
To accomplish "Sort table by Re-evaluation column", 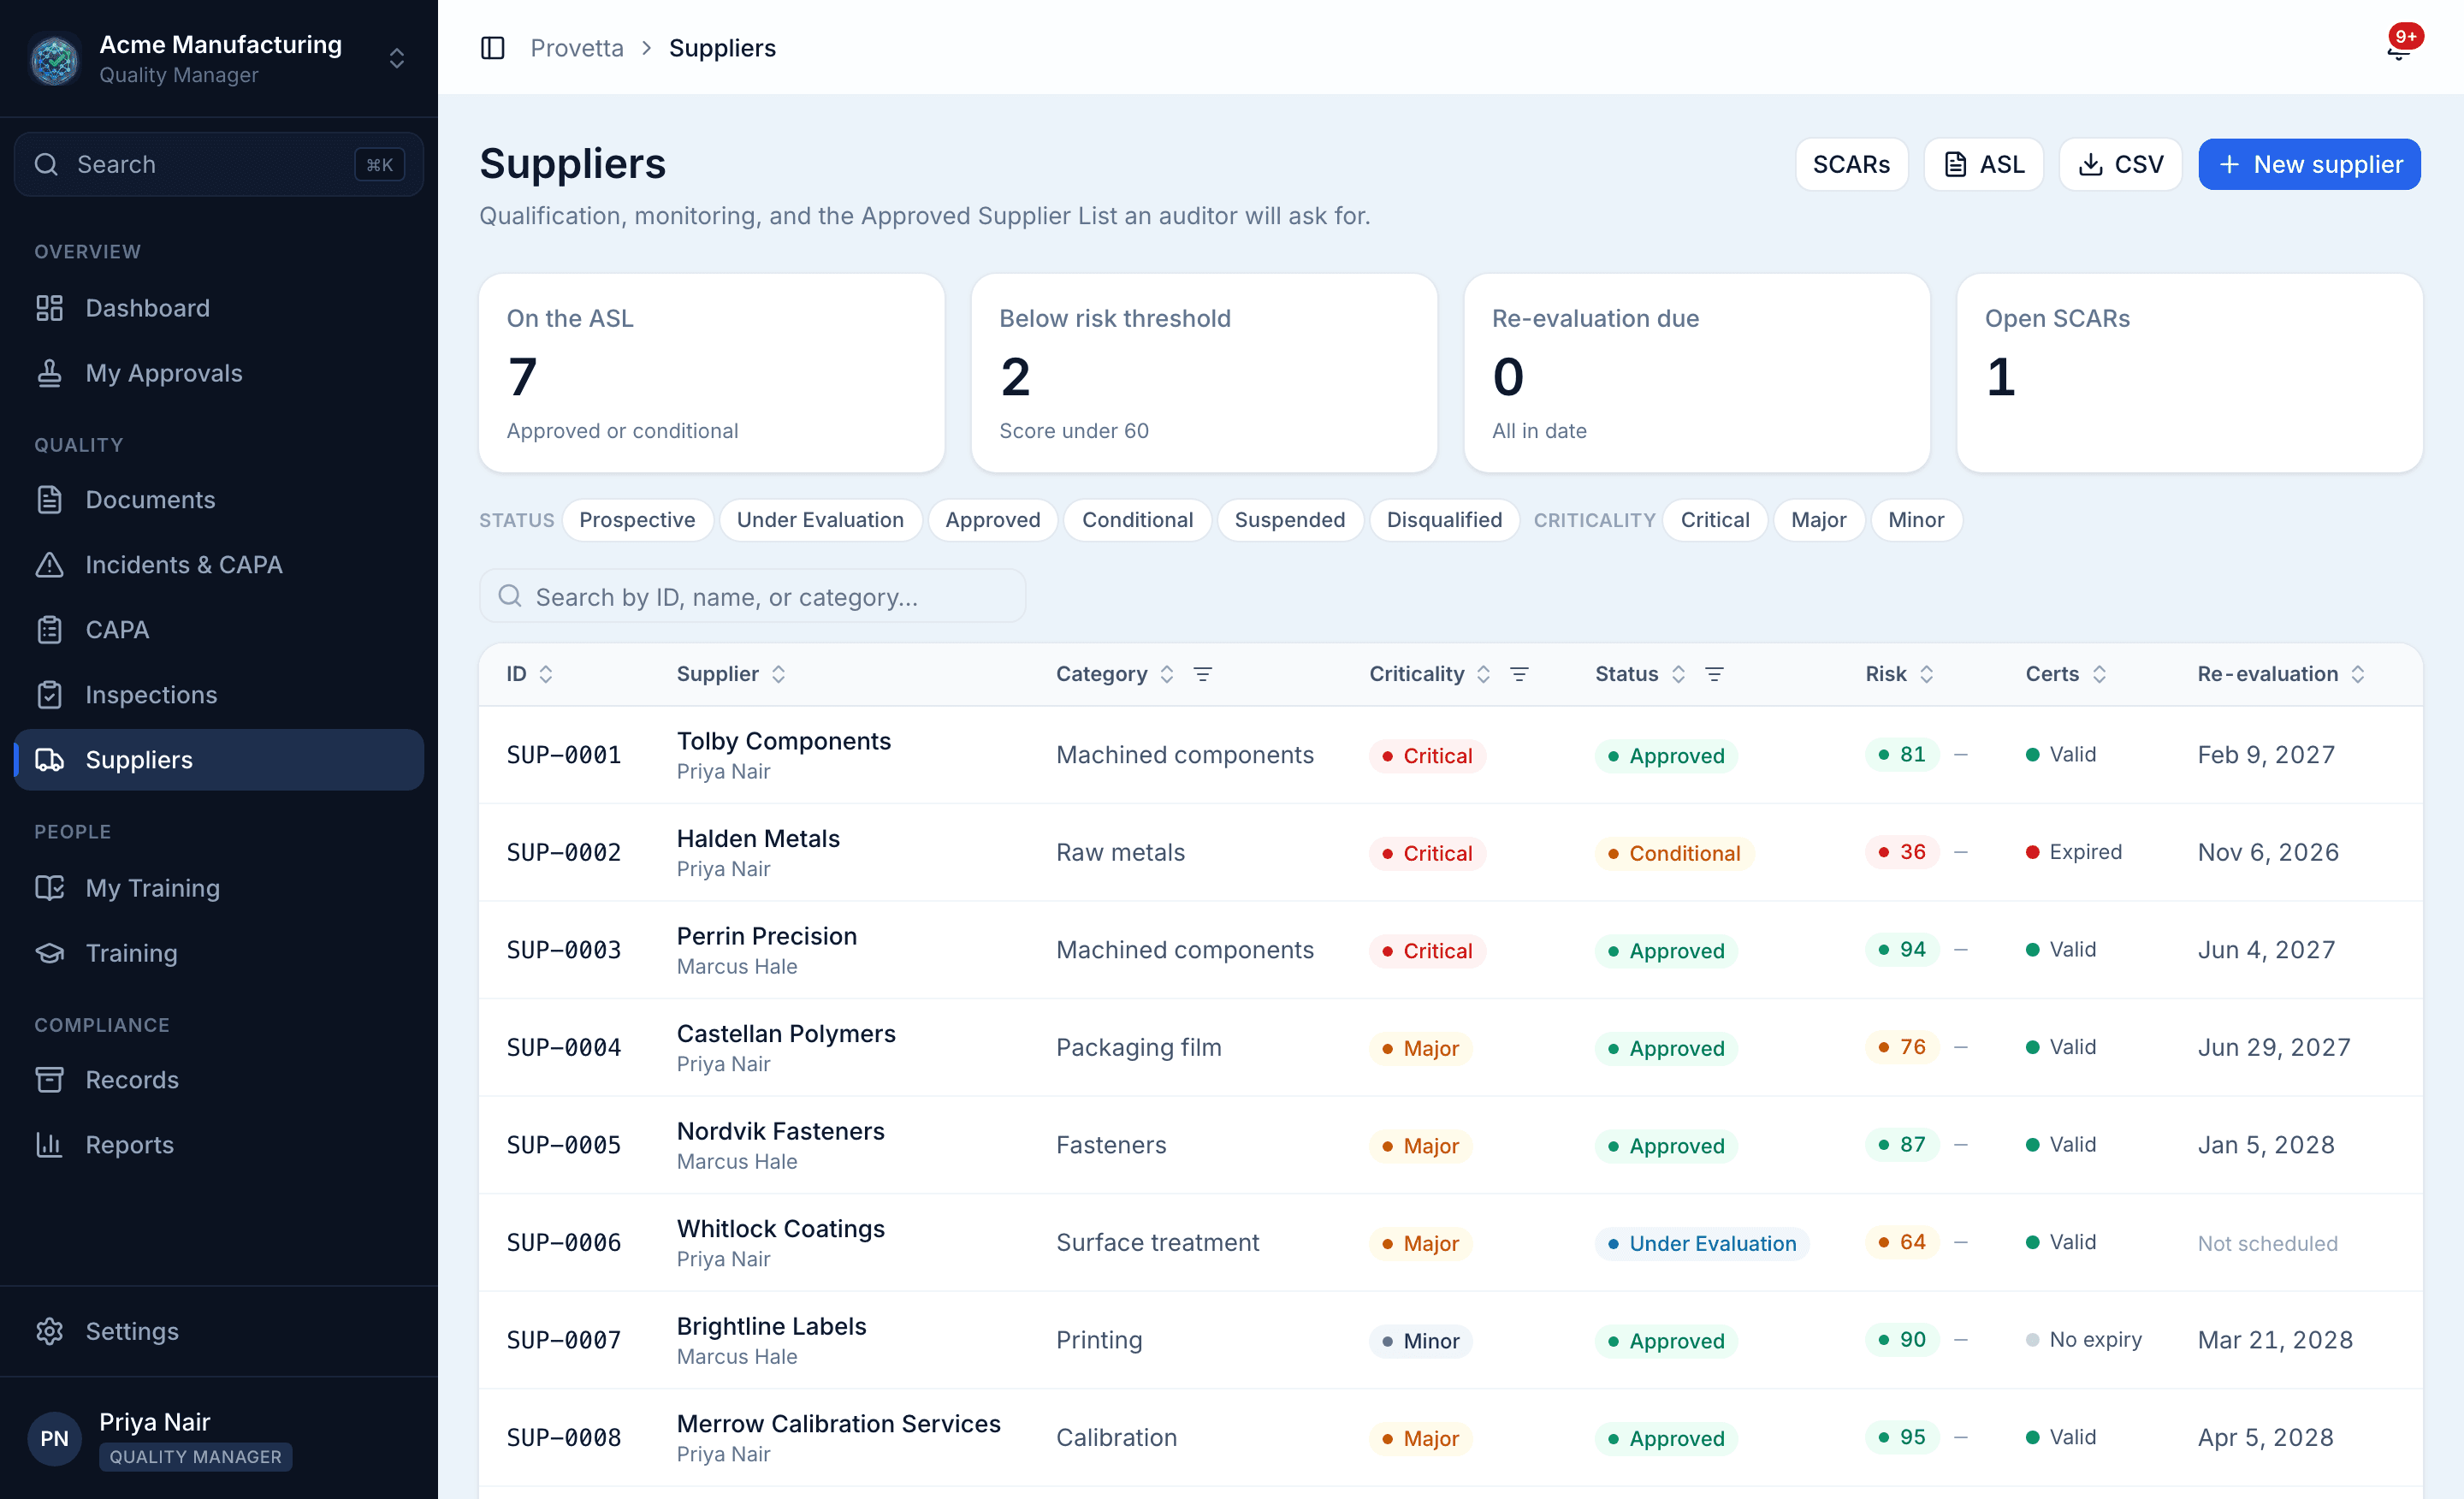I will click(x=2281, y=674).
